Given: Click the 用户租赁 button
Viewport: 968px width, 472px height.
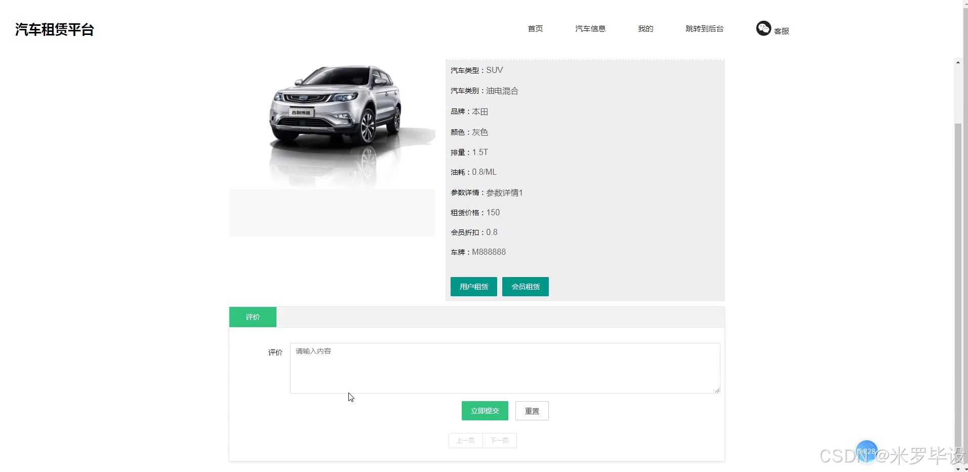Looking at the screenshot, I should 474,287.
